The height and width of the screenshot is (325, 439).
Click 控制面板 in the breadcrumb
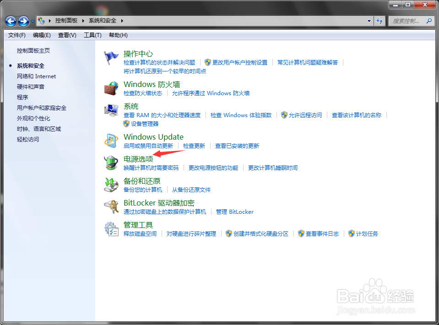click(66, 21)
